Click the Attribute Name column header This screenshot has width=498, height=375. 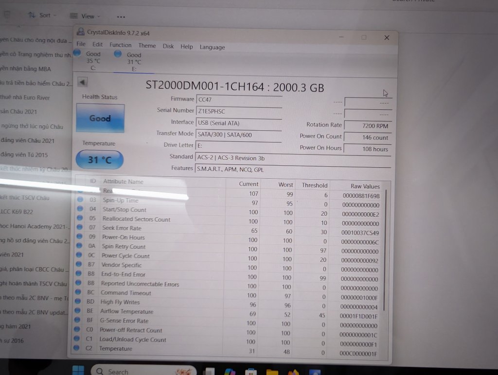pyautogui.click(x=123, y=182)
